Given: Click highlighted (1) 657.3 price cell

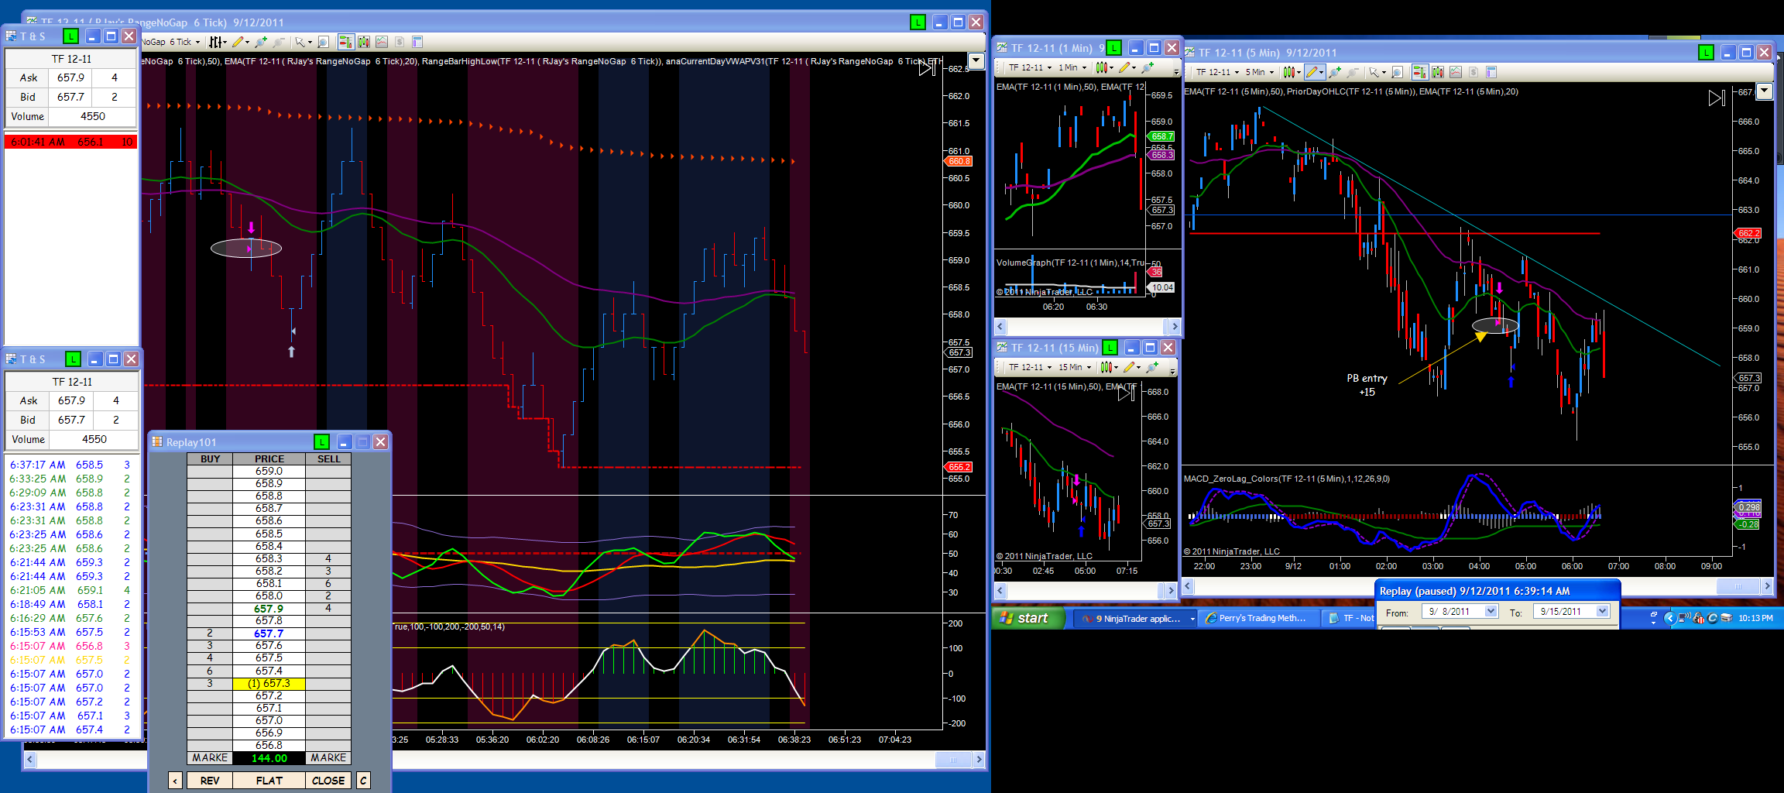Looking at the screenshot, I should (269, 683).
